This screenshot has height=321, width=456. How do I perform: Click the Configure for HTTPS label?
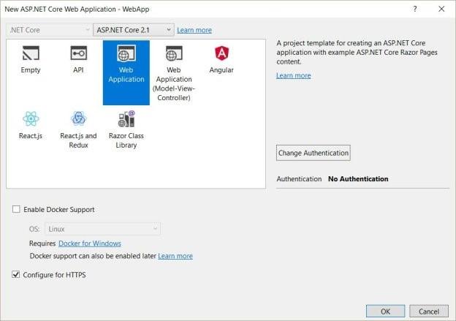[x=54, y=275]
